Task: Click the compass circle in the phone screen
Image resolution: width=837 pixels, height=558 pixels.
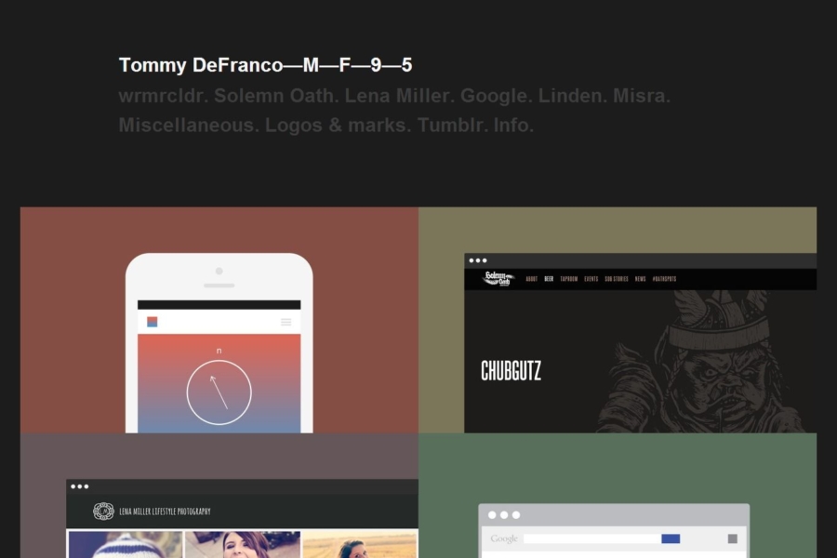Action: pyautogui.click(x=219, y=392)
